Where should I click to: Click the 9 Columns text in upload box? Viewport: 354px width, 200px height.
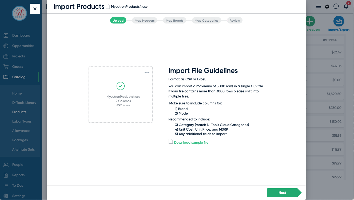[x=123, y=101]
